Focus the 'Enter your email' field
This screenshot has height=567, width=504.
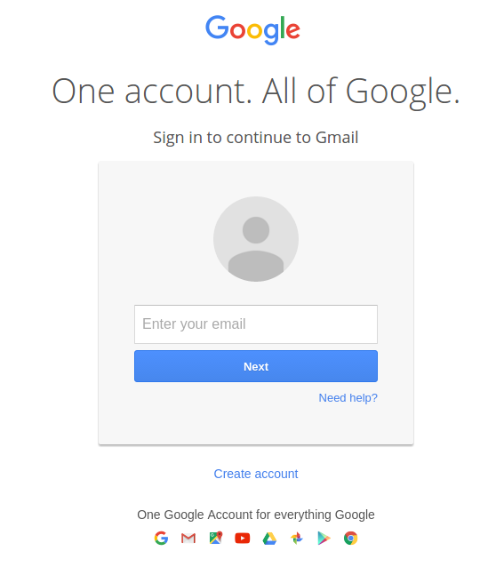[256, 324]
